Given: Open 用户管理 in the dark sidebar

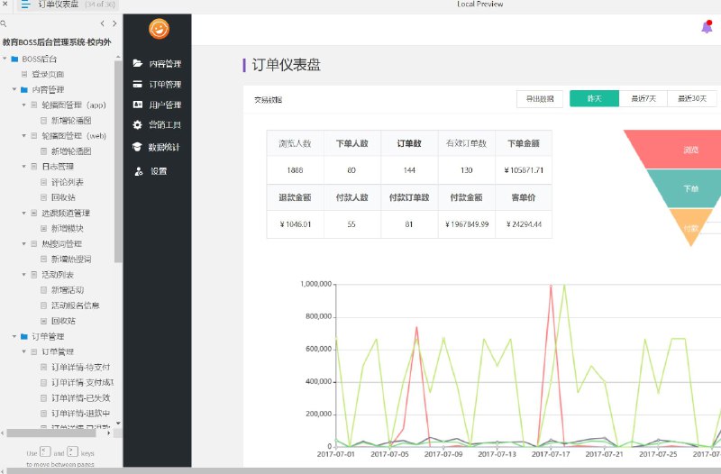Looking at the screenshot, I should [157, 105].
